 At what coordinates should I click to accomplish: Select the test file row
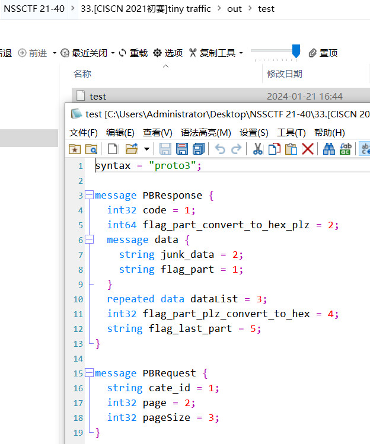coord(221,96)
